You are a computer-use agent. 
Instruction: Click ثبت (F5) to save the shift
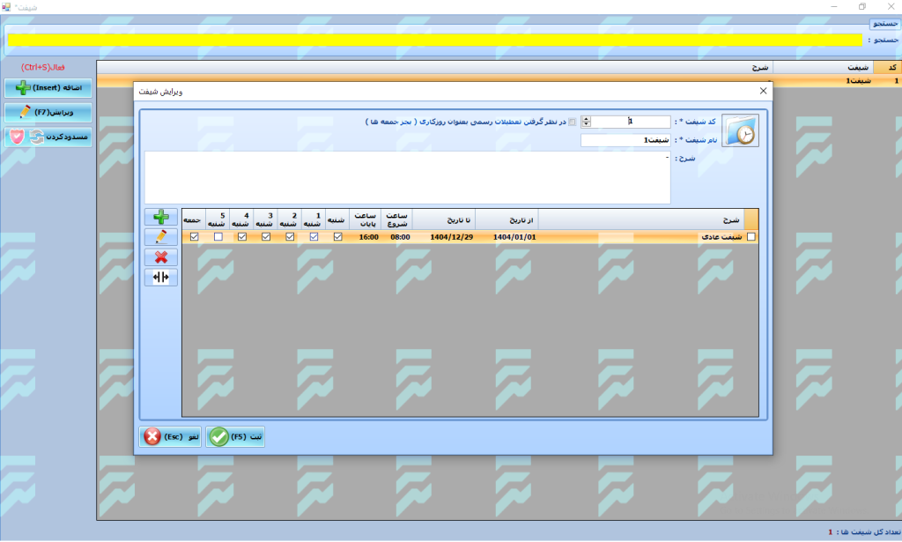click(x=235, y=436)
